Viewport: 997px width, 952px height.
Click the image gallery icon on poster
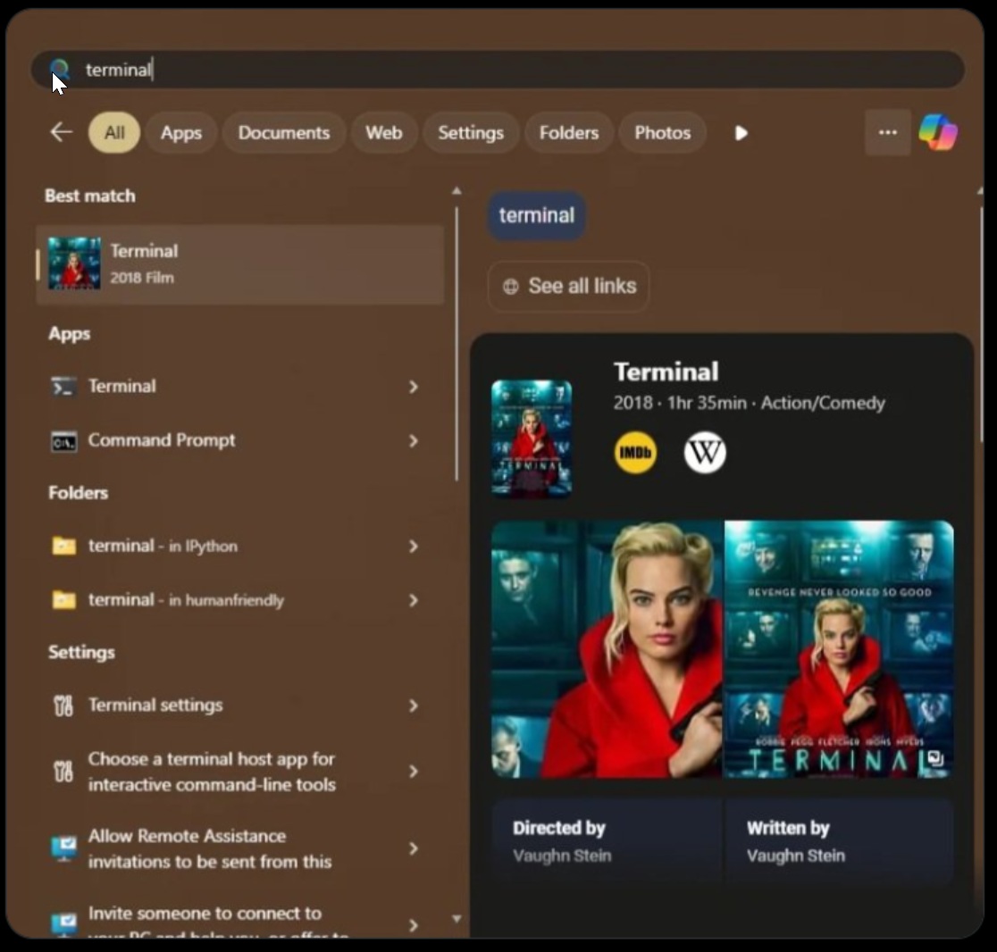click(x=935, y=759)
